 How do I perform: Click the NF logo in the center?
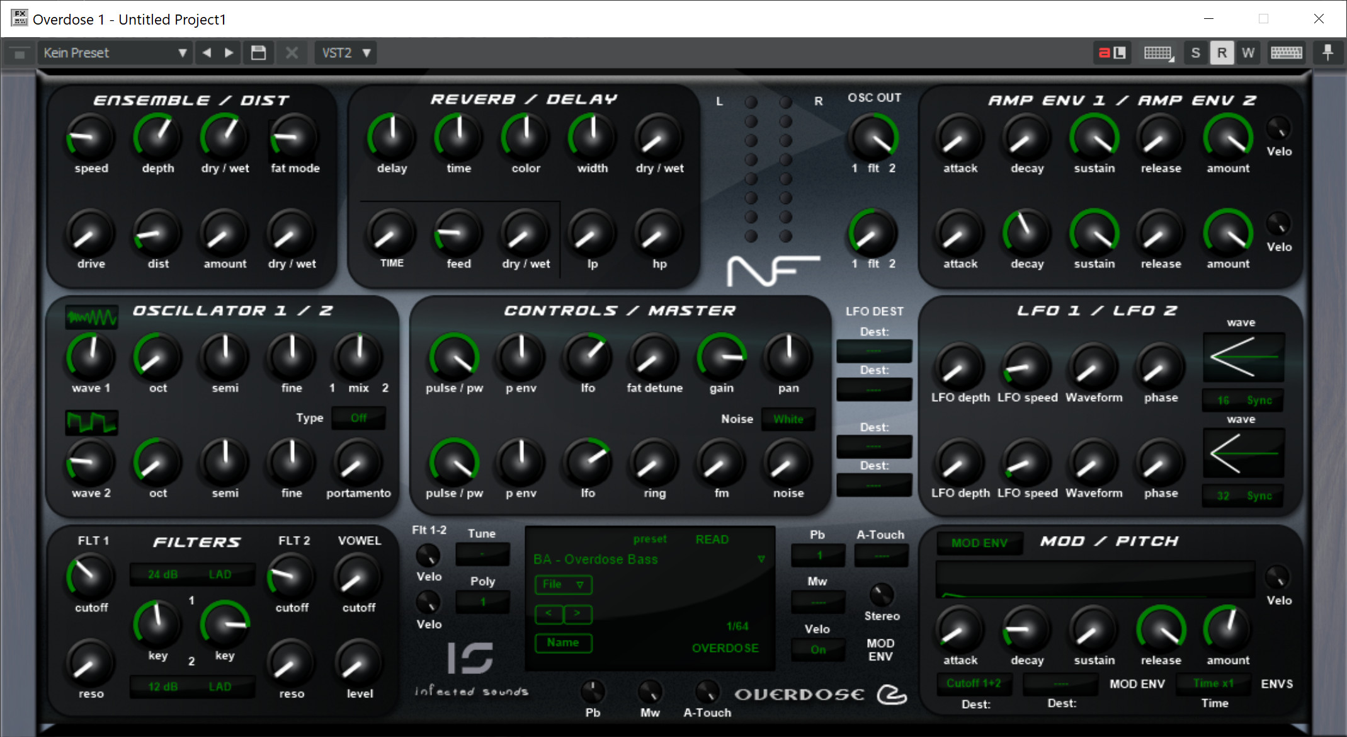pyautogui.click(x=773, y=271)
